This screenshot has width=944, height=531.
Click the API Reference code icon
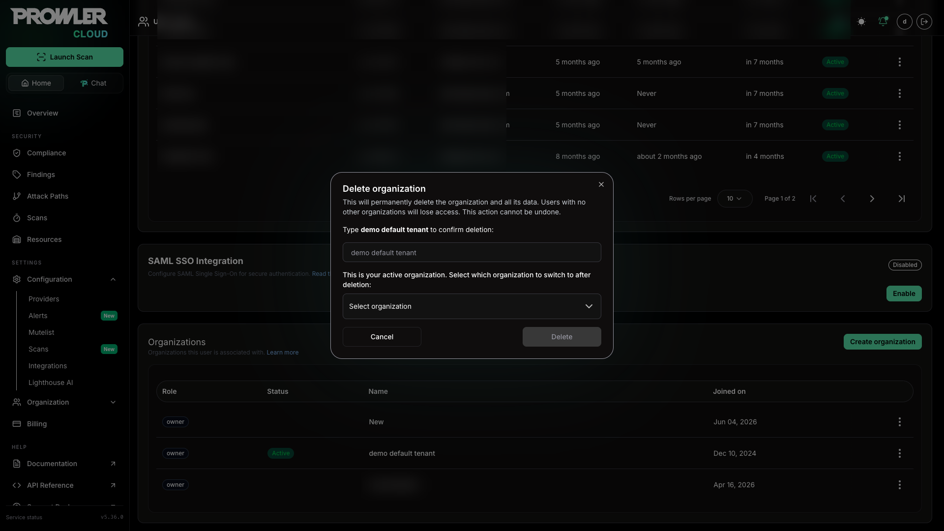click(17, 485)
